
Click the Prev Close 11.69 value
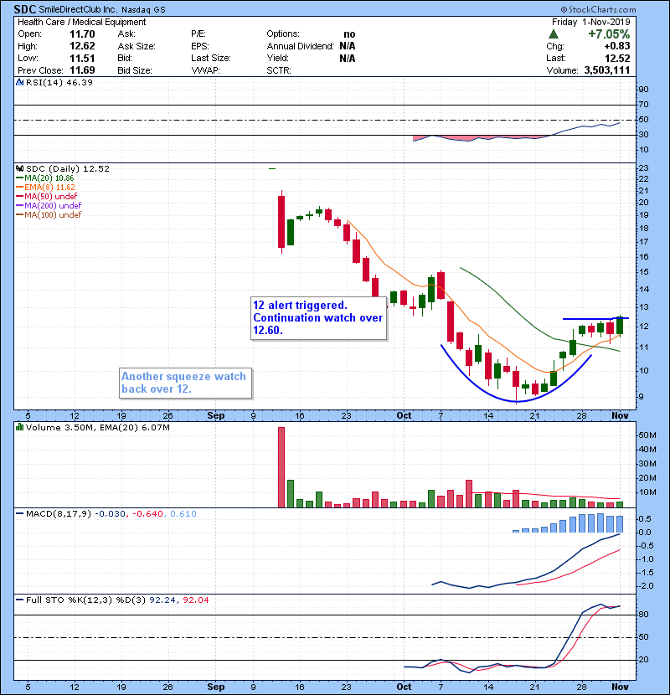tap(82, 70)
